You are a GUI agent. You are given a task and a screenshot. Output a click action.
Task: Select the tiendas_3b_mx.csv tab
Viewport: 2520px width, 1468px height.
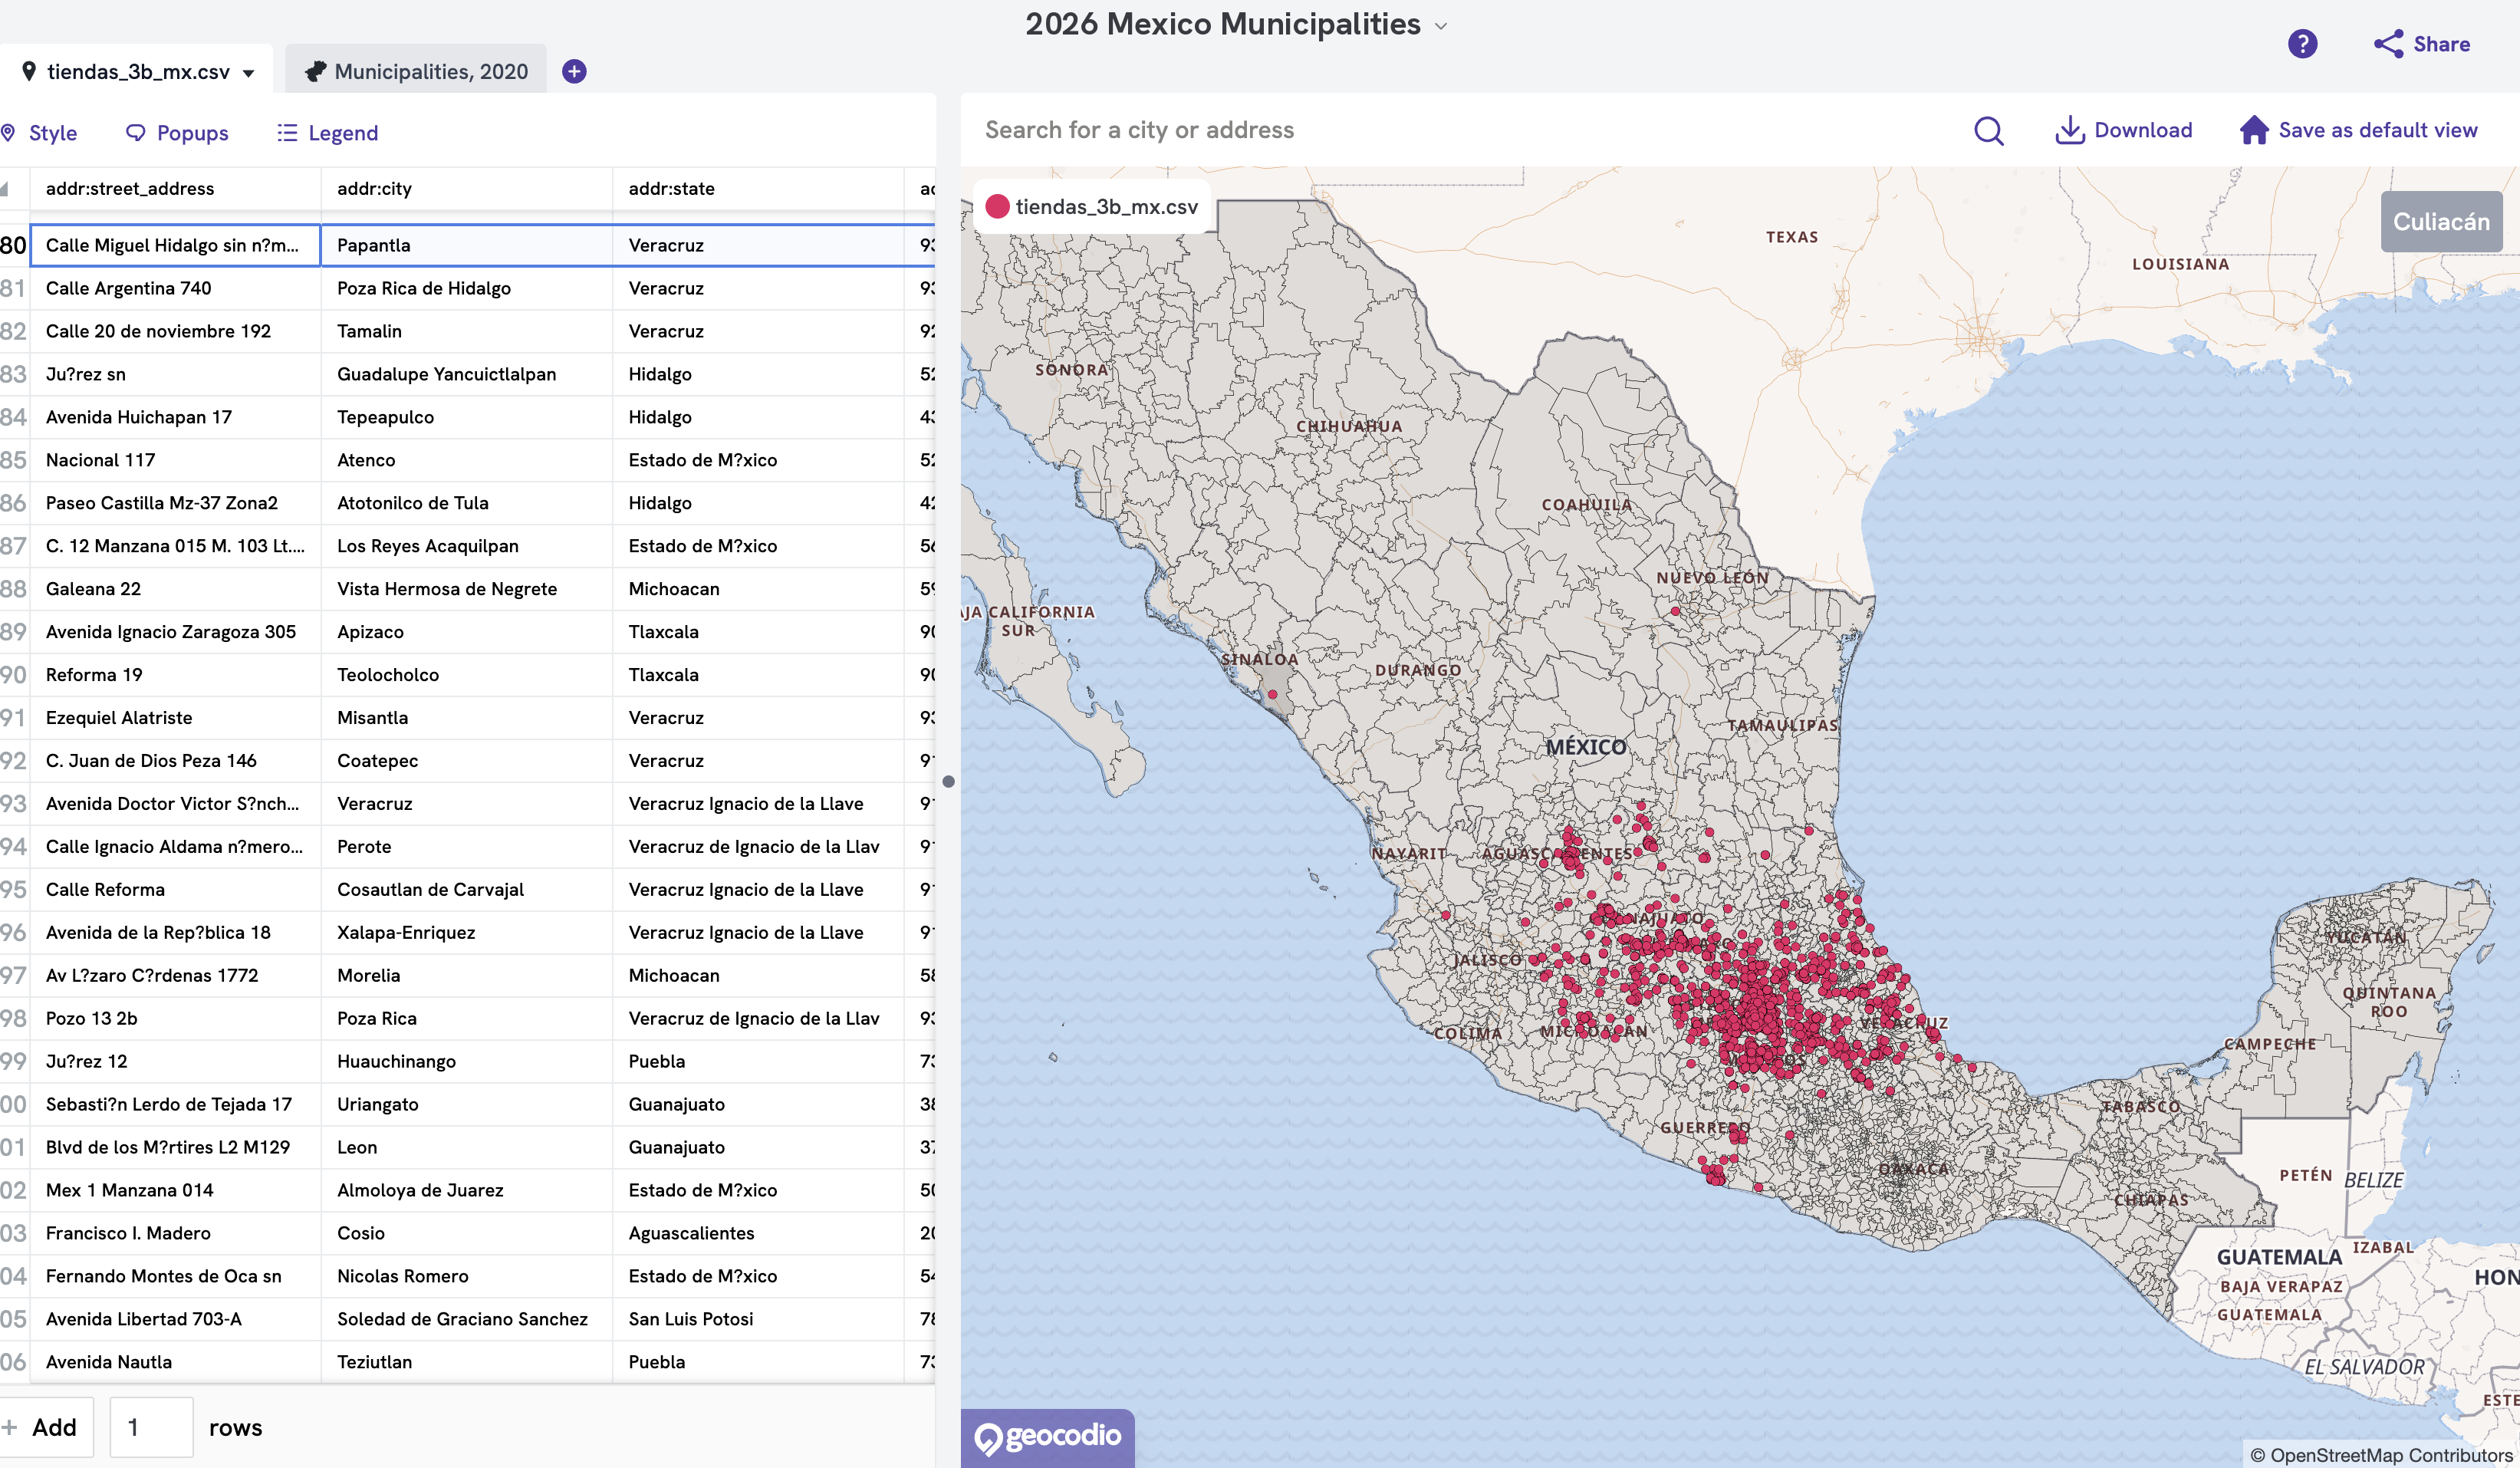click(137, 71)
